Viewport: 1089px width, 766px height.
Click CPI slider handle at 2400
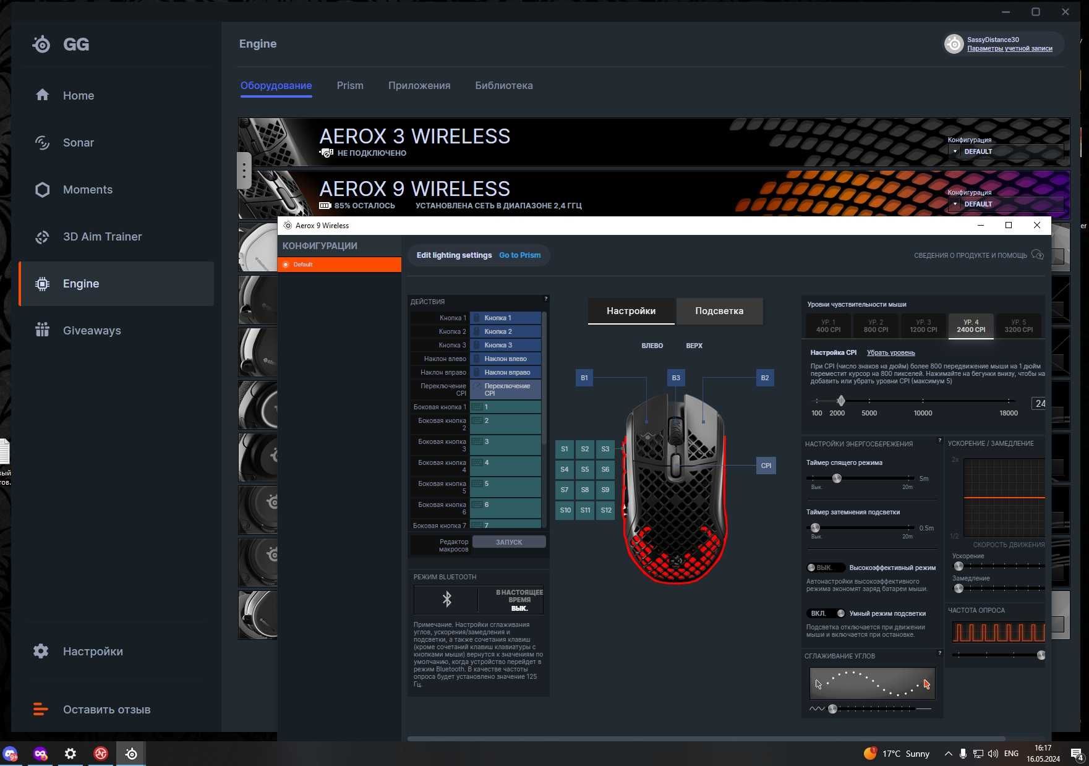tap(840, 401)
